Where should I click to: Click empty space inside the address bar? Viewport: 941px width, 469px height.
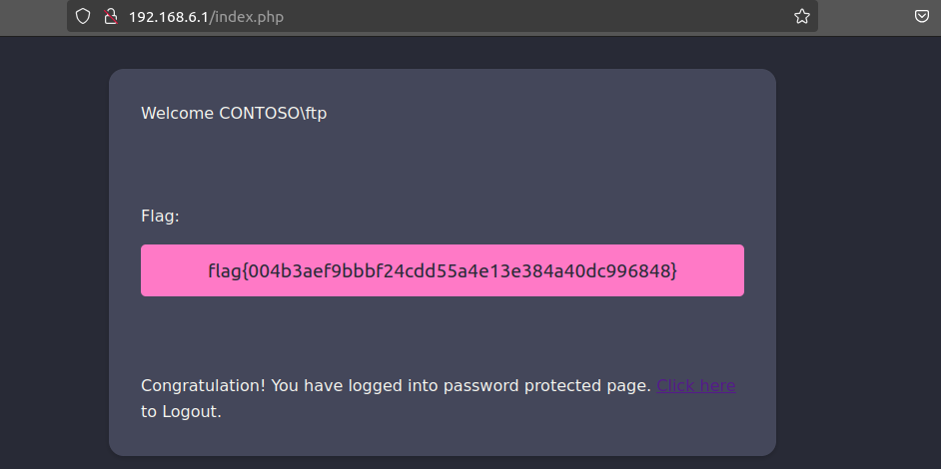point(519,16)
